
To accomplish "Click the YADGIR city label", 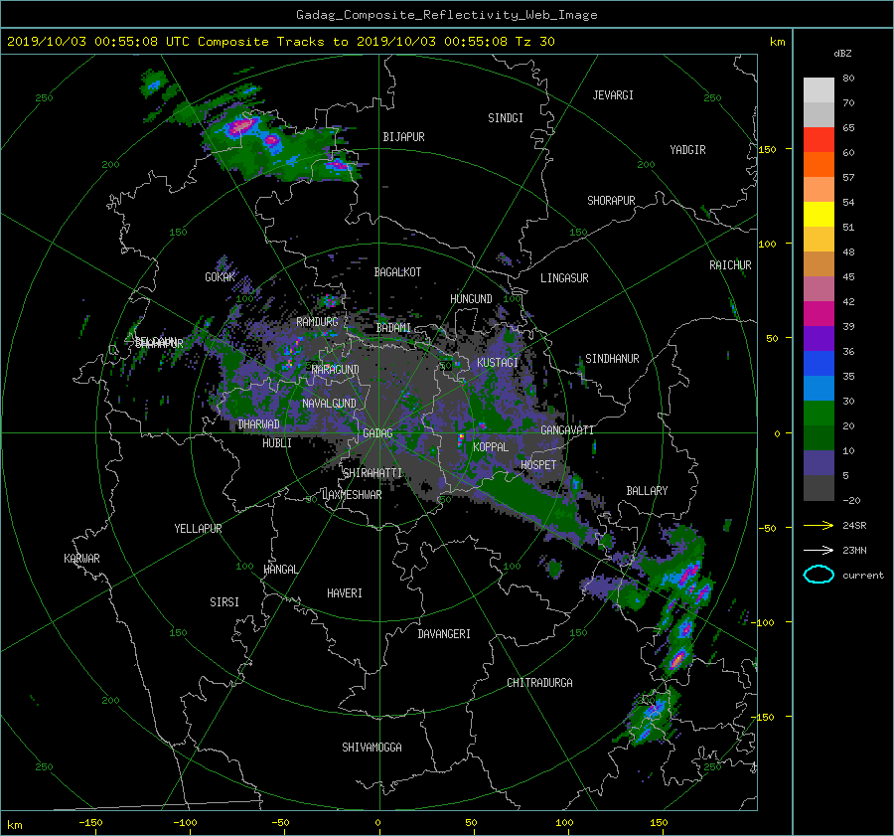I will [687, 150].
